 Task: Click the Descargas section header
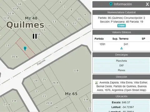coord(122,55)
